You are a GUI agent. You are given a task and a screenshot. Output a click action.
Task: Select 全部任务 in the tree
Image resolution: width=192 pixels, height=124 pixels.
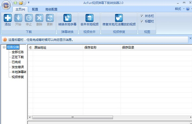tap(18, 52)
